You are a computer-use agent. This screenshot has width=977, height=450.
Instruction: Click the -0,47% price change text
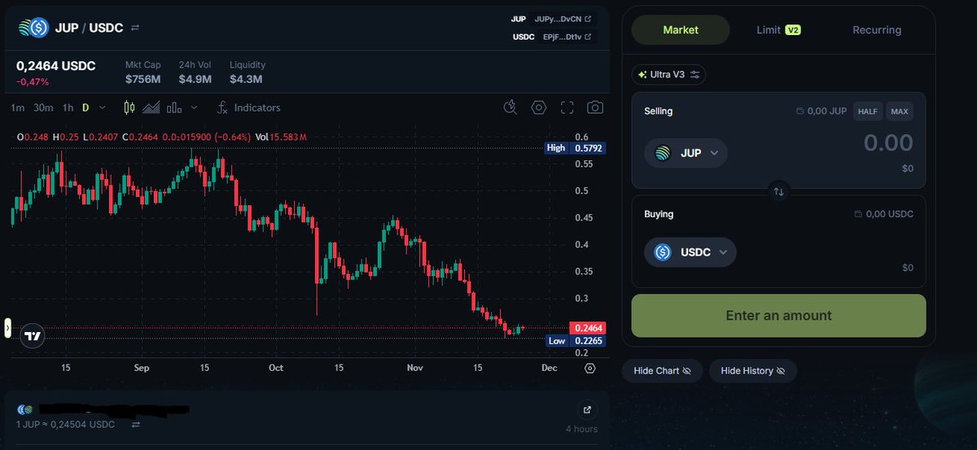33,82
